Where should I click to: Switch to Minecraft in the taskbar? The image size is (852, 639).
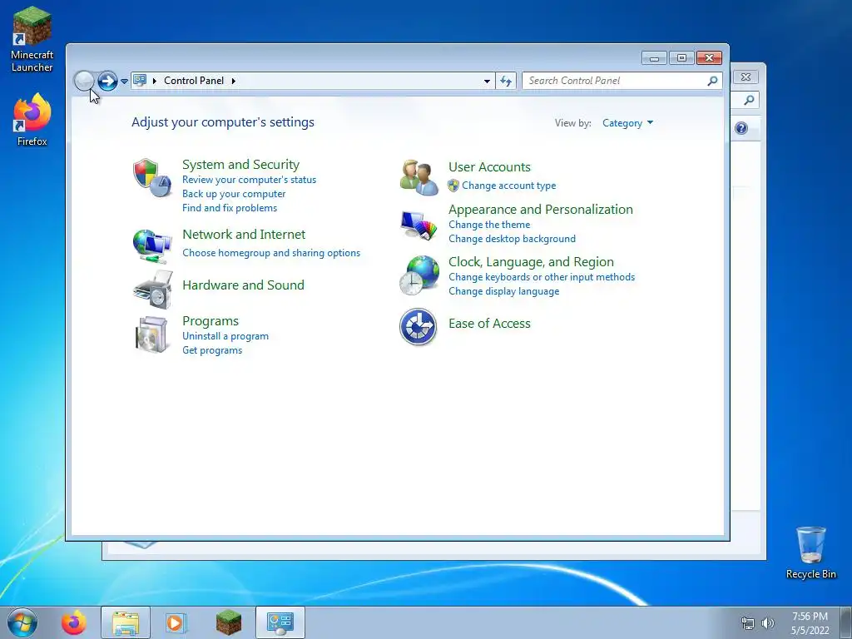[228, 622]
